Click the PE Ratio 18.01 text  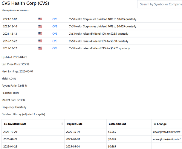(10, 93)
